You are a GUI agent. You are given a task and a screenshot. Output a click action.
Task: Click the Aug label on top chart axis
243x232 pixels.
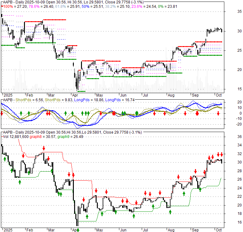tap(171, 95)
